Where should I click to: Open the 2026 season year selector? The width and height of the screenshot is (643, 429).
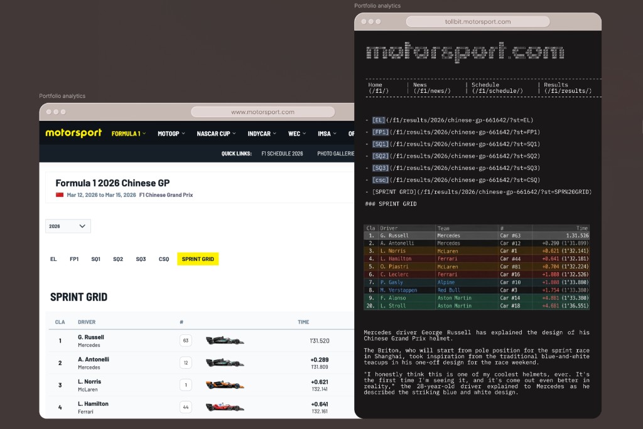tap(67, 226)
